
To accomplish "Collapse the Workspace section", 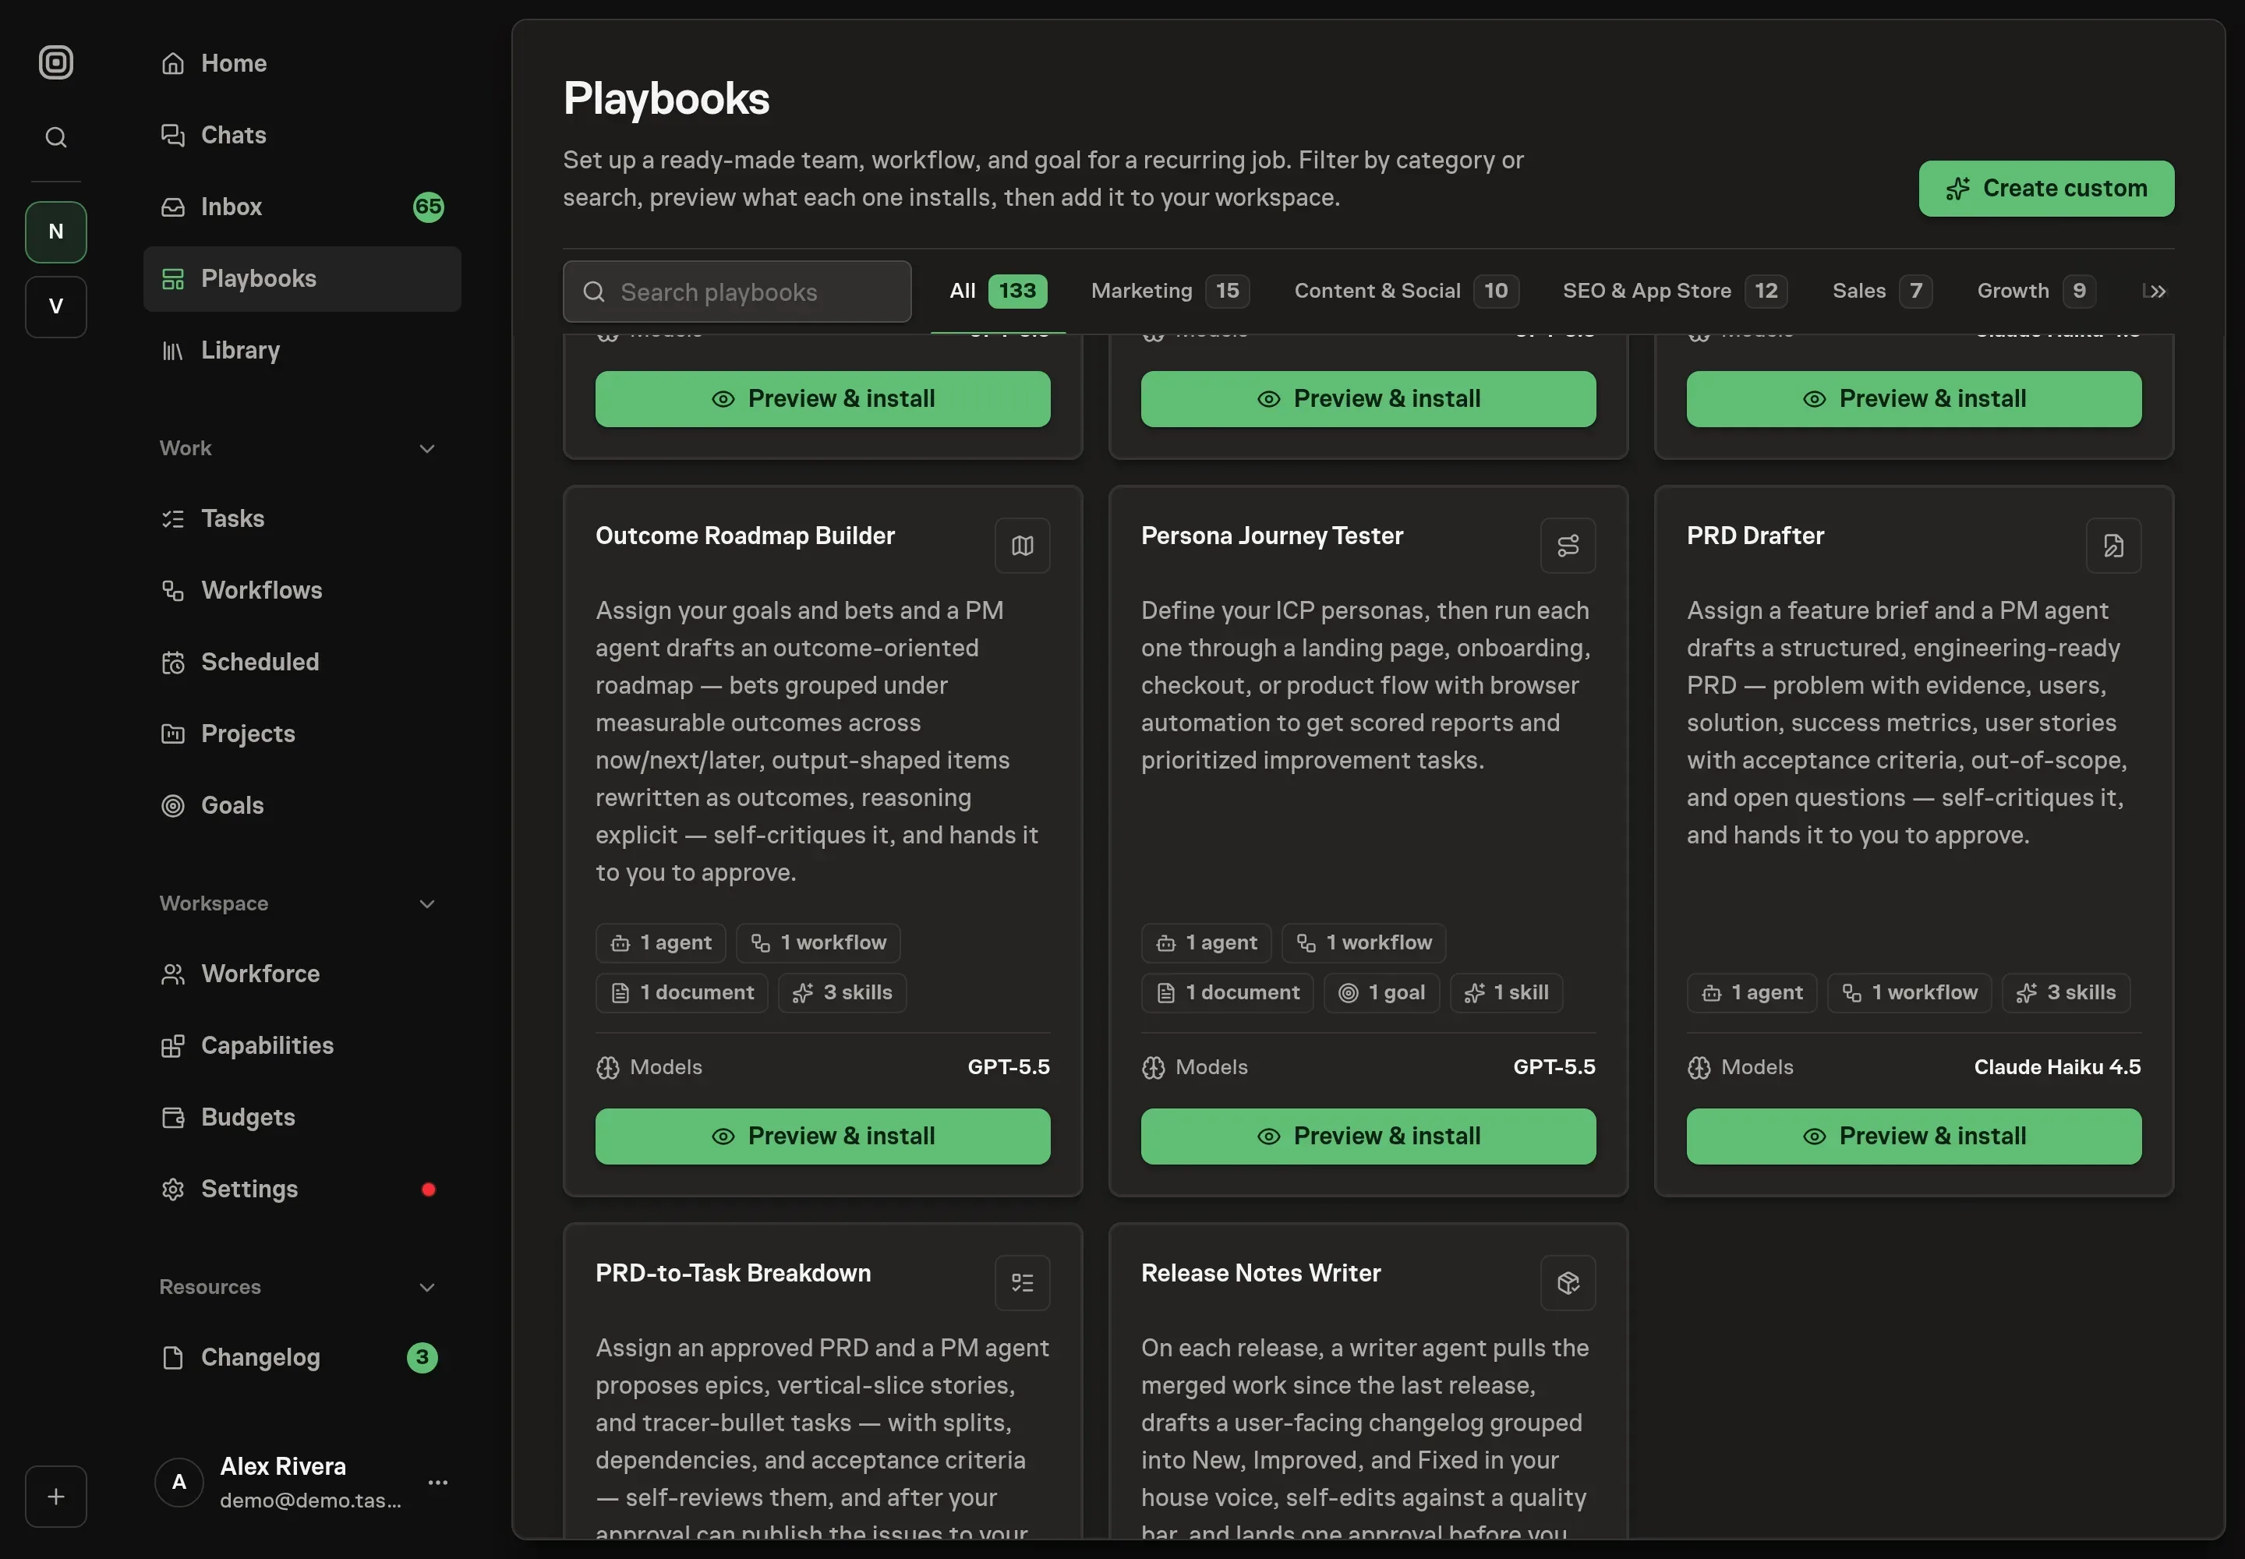I will point(427,903).
